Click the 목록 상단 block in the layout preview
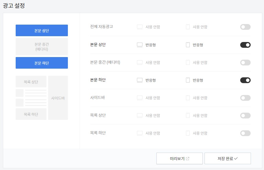The height and width of the screenshot is (170, 264). click(x=31, y=81)
